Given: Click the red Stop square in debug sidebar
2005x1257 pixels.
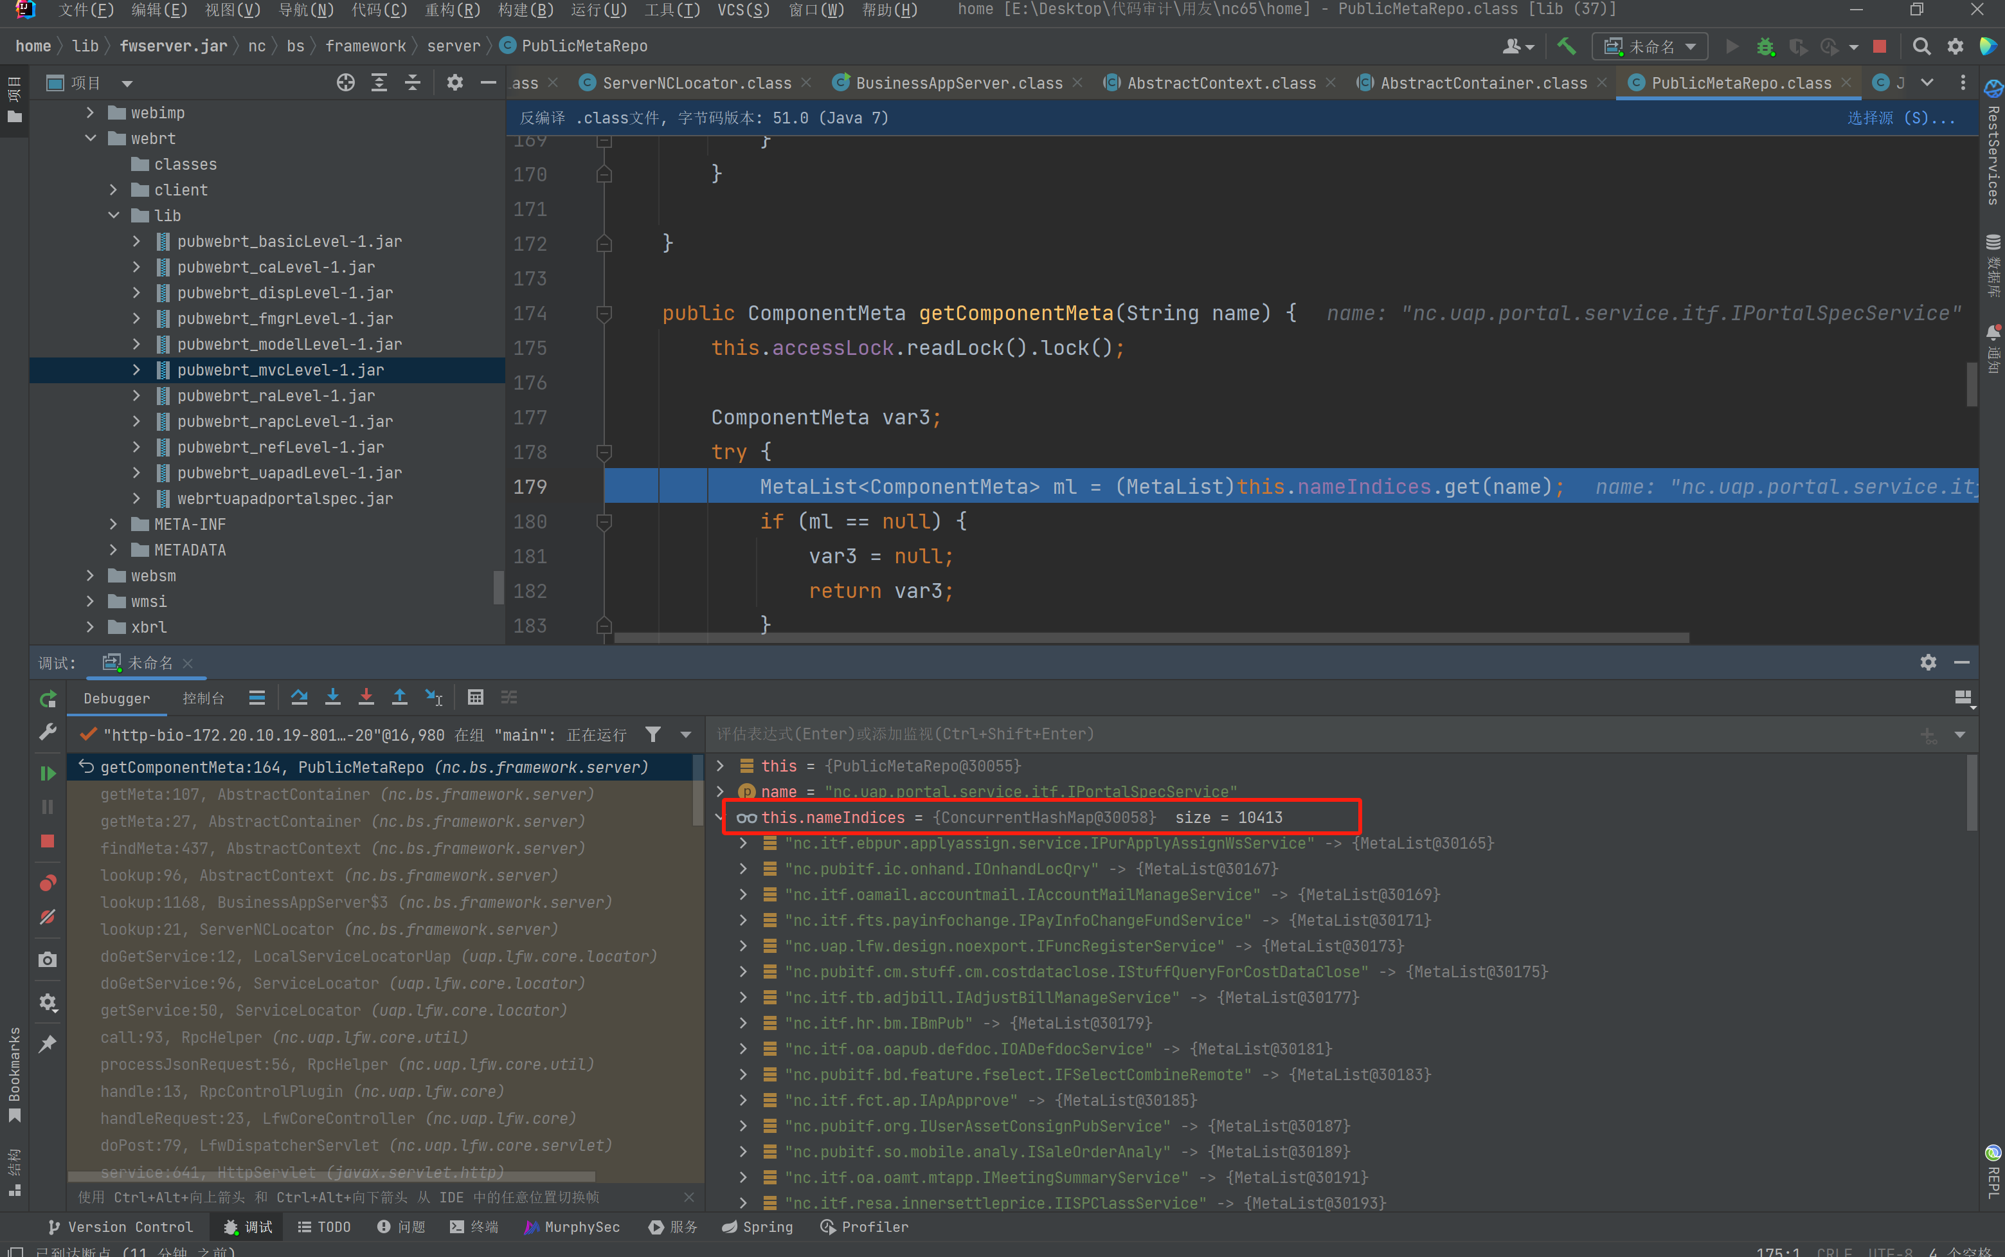Looking at the screenshot, I should tap(48, 842).
